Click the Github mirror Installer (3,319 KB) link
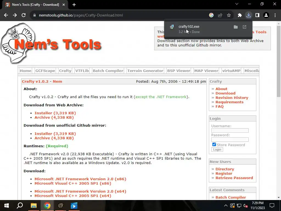The width and height of the screenshot is (281, 211). coord(55,134)
